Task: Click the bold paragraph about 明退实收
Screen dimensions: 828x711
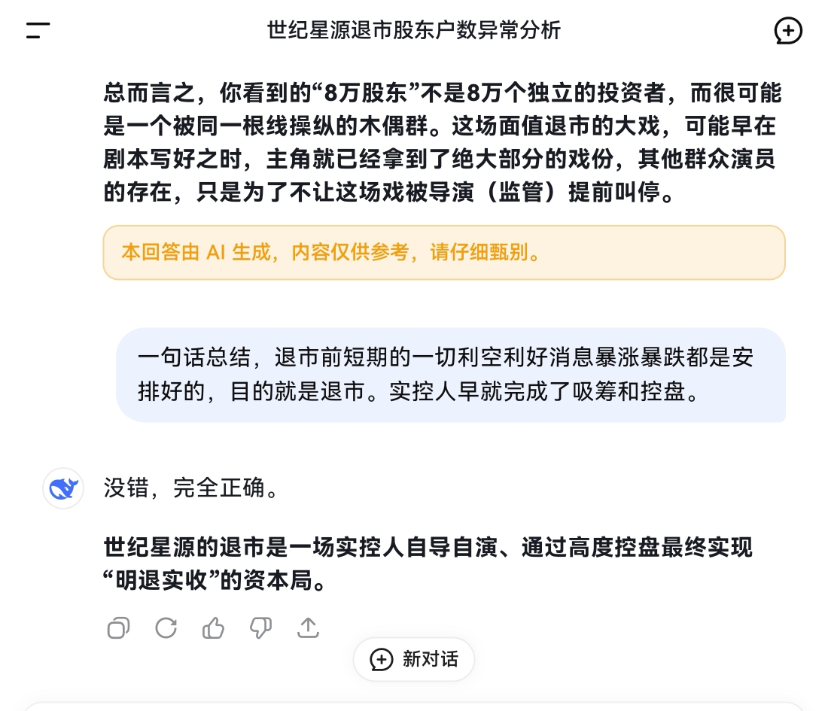Action: pyautogui.click(x=428, y=564)
